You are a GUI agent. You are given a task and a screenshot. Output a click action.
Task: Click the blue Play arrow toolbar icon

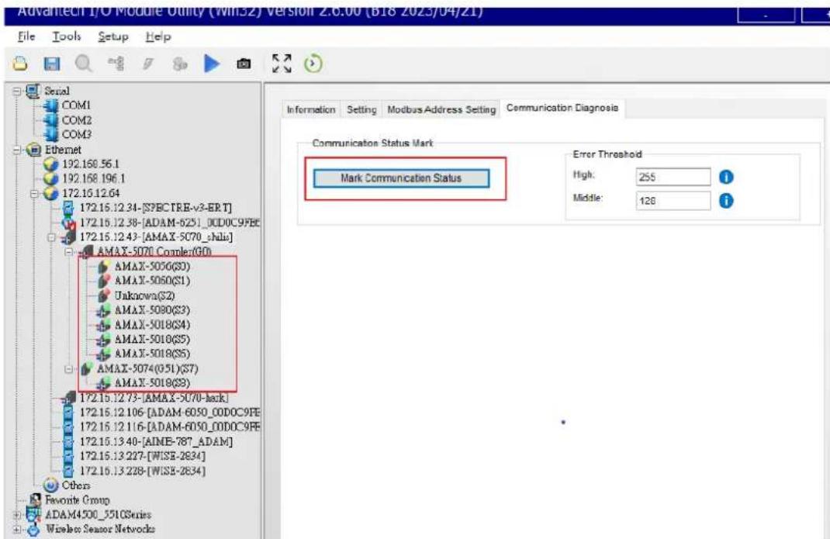click(212, 64)
